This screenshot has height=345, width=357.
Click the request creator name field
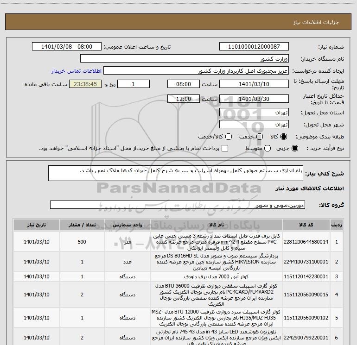[x=196, y=71]
